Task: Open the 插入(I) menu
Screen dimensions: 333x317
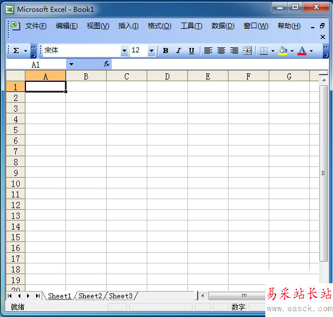Action: pos(129,26)
